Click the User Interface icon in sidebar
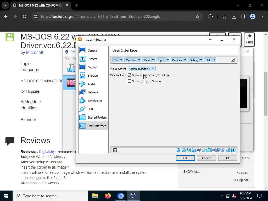The width and height of the screenshot is (268, 201). 82,126
